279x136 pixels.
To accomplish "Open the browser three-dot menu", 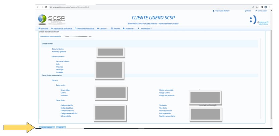I will pos(270,7).
